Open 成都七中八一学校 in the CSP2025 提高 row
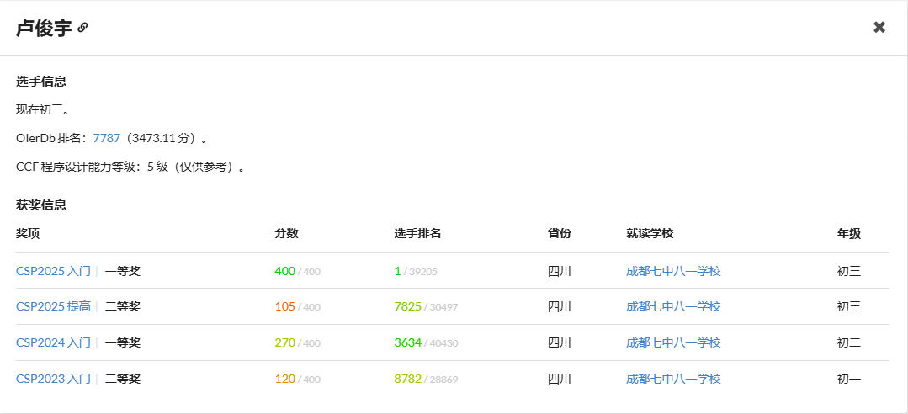Screen dimensions: 908x414 click(x=673, y=306)
